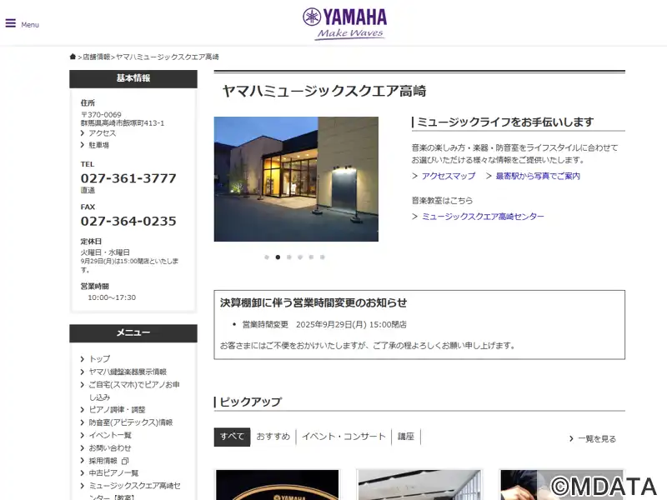
Task: Select the third carousel dot
Action: tap(289, 257)
